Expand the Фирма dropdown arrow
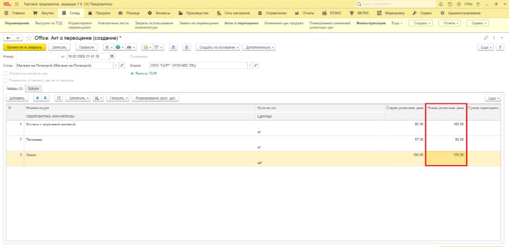This screenshot has height=247, width=509. pos(251,65)
